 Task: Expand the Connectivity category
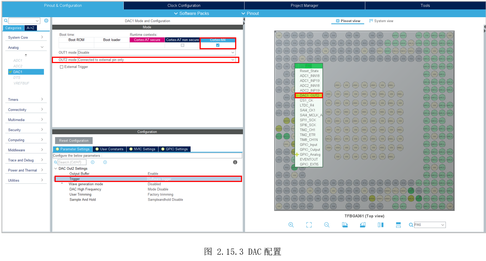[x=26, y=110]
